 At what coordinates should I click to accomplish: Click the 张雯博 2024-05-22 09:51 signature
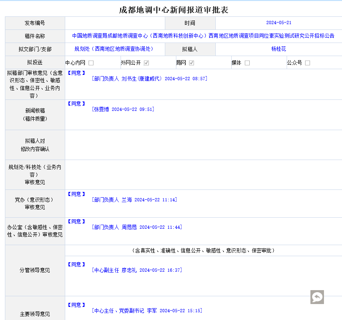pyautogui.click(x=123, y=109)
